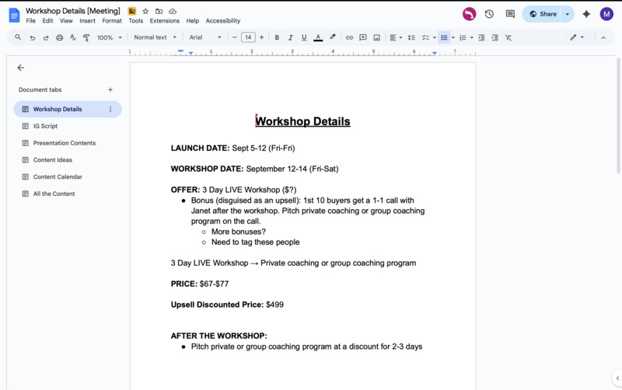This screenshot has width=622, height=390.
Task: Add a comment from the toolbar
Action: [362, 37]
